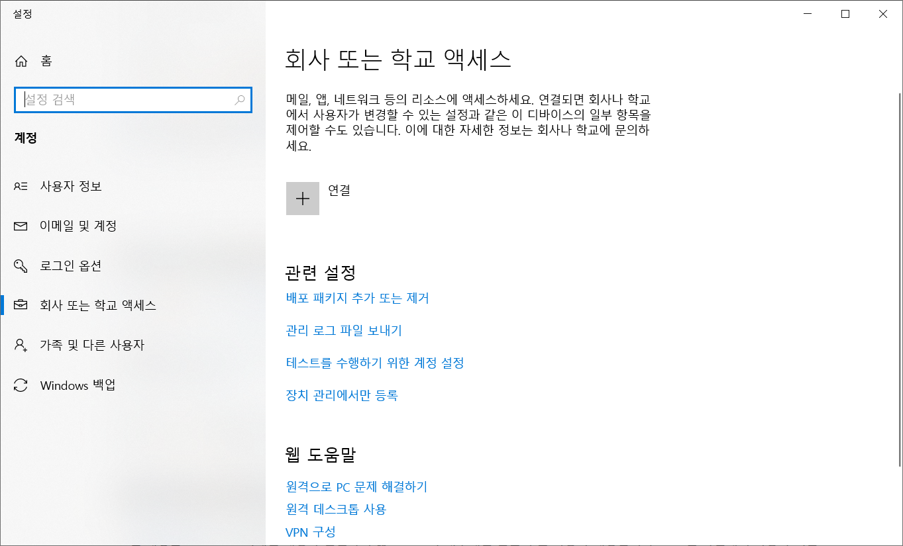Click the 계정 section title
Image resolution: width=903 pixels, height=546 pixels.
pos(26,139)
